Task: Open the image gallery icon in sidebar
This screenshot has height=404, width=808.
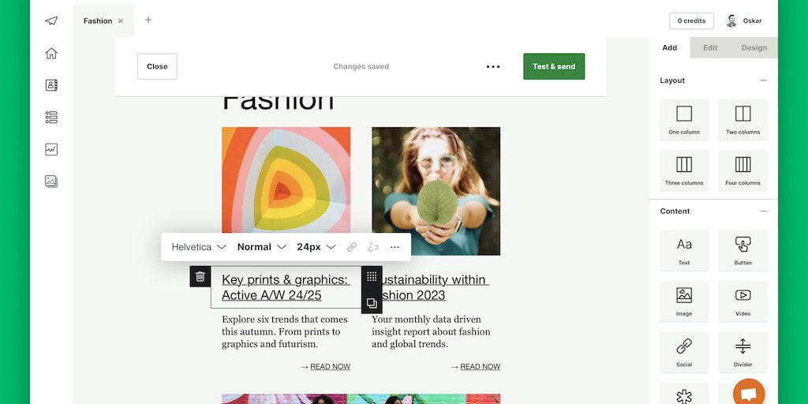Action: pos(51,181)
